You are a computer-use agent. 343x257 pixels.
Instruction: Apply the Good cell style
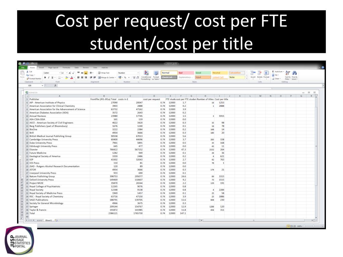point(203,73)
